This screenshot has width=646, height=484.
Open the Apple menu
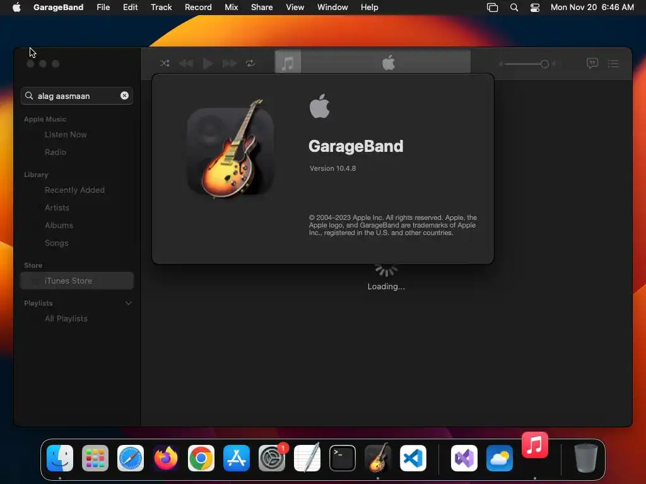point(16,7)
